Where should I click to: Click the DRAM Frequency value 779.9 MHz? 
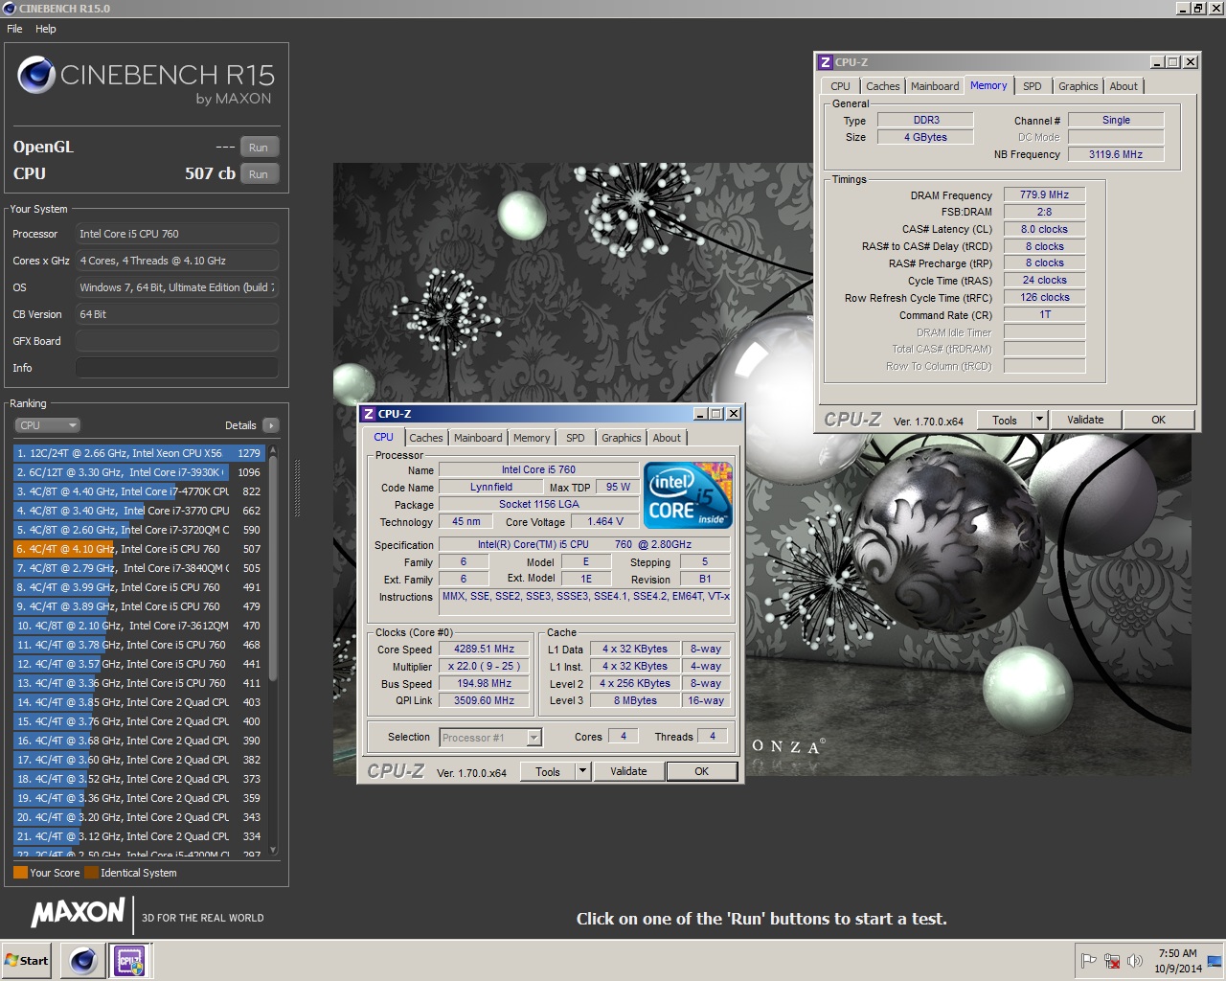pyautogui.click(x=1044, y=194)
